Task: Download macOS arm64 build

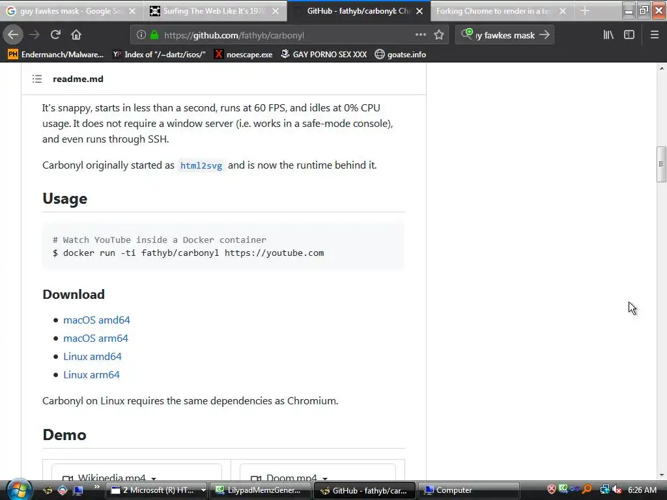Action: [96, 339]
